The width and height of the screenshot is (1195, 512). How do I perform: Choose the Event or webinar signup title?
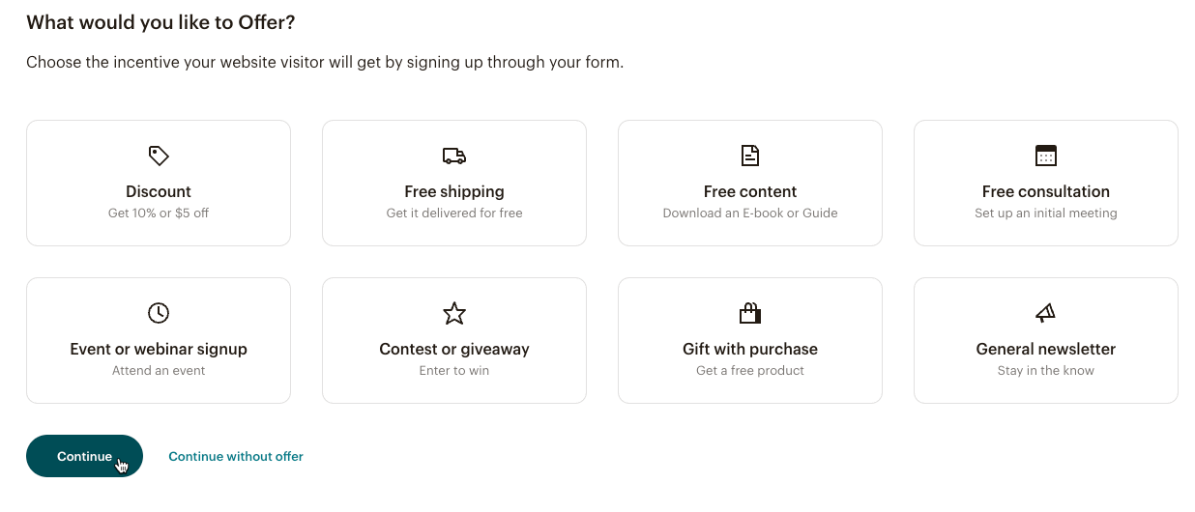click(159, 349)
